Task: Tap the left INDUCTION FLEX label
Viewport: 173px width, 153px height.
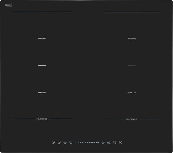Action: (x=42, y=119)
